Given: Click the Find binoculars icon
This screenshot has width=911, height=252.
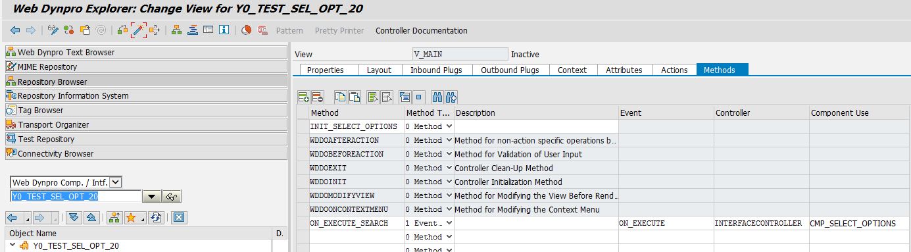Looking at the screenshot, I should 437,97.
